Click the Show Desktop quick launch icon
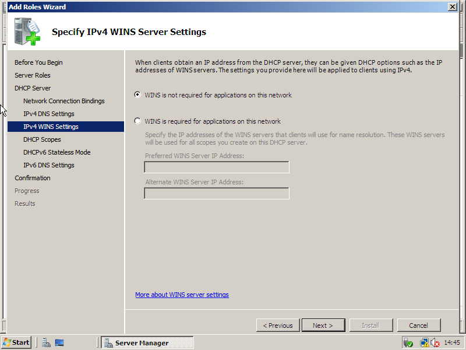Screen dimensions: 466x350 [x=59, y=342]
